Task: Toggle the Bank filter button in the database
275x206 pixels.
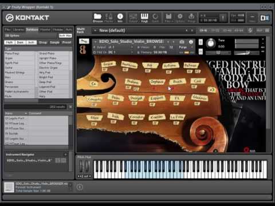Action: tap(20, 42)
